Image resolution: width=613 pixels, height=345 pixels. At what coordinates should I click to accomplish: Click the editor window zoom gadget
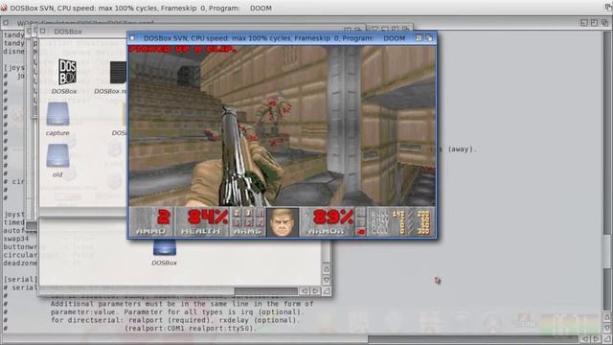[x=594, y=23]
